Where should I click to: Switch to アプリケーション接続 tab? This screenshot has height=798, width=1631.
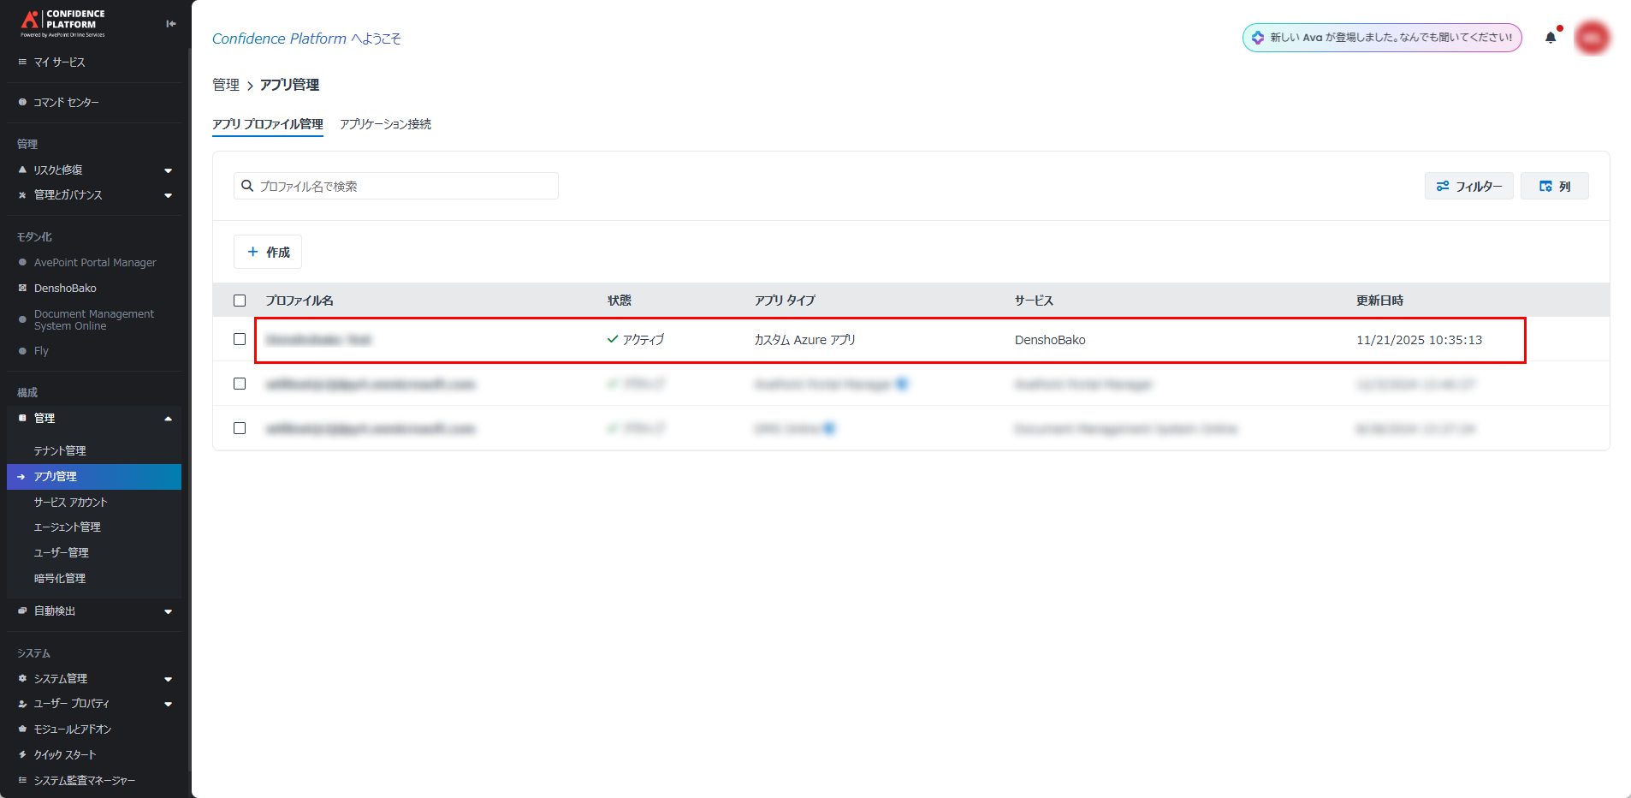click(x=385, y=124)
